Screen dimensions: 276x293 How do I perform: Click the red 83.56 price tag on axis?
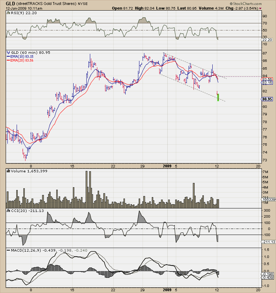point(267,79)
